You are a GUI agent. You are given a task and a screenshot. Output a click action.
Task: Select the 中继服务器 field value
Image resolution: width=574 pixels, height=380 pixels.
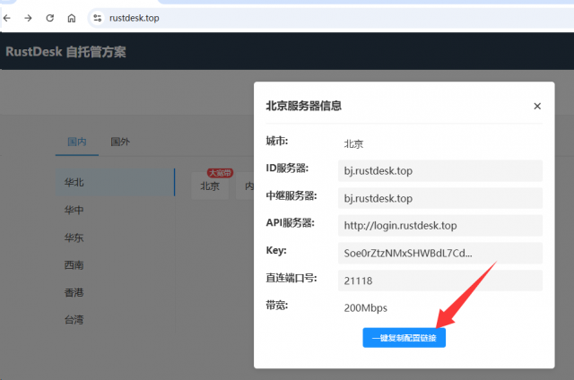coord(440,198)
